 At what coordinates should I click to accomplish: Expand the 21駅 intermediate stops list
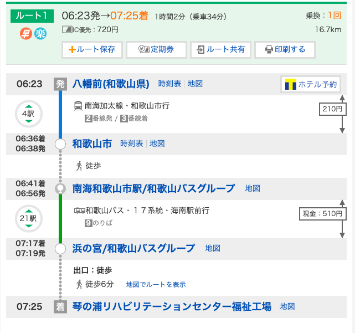pos(29,219)
